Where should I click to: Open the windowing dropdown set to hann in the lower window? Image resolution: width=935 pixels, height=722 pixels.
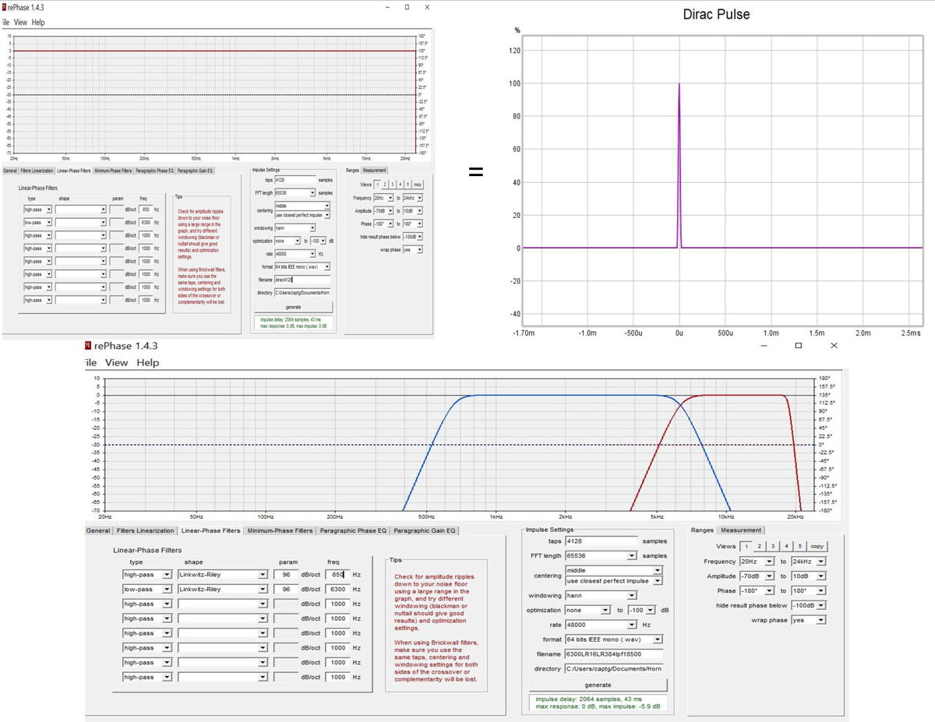[602, 596]
